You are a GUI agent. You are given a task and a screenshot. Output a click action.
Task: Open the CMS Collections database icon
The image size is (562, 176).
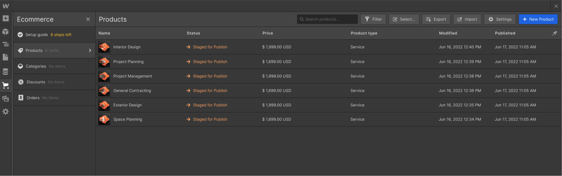coord(6,72)
